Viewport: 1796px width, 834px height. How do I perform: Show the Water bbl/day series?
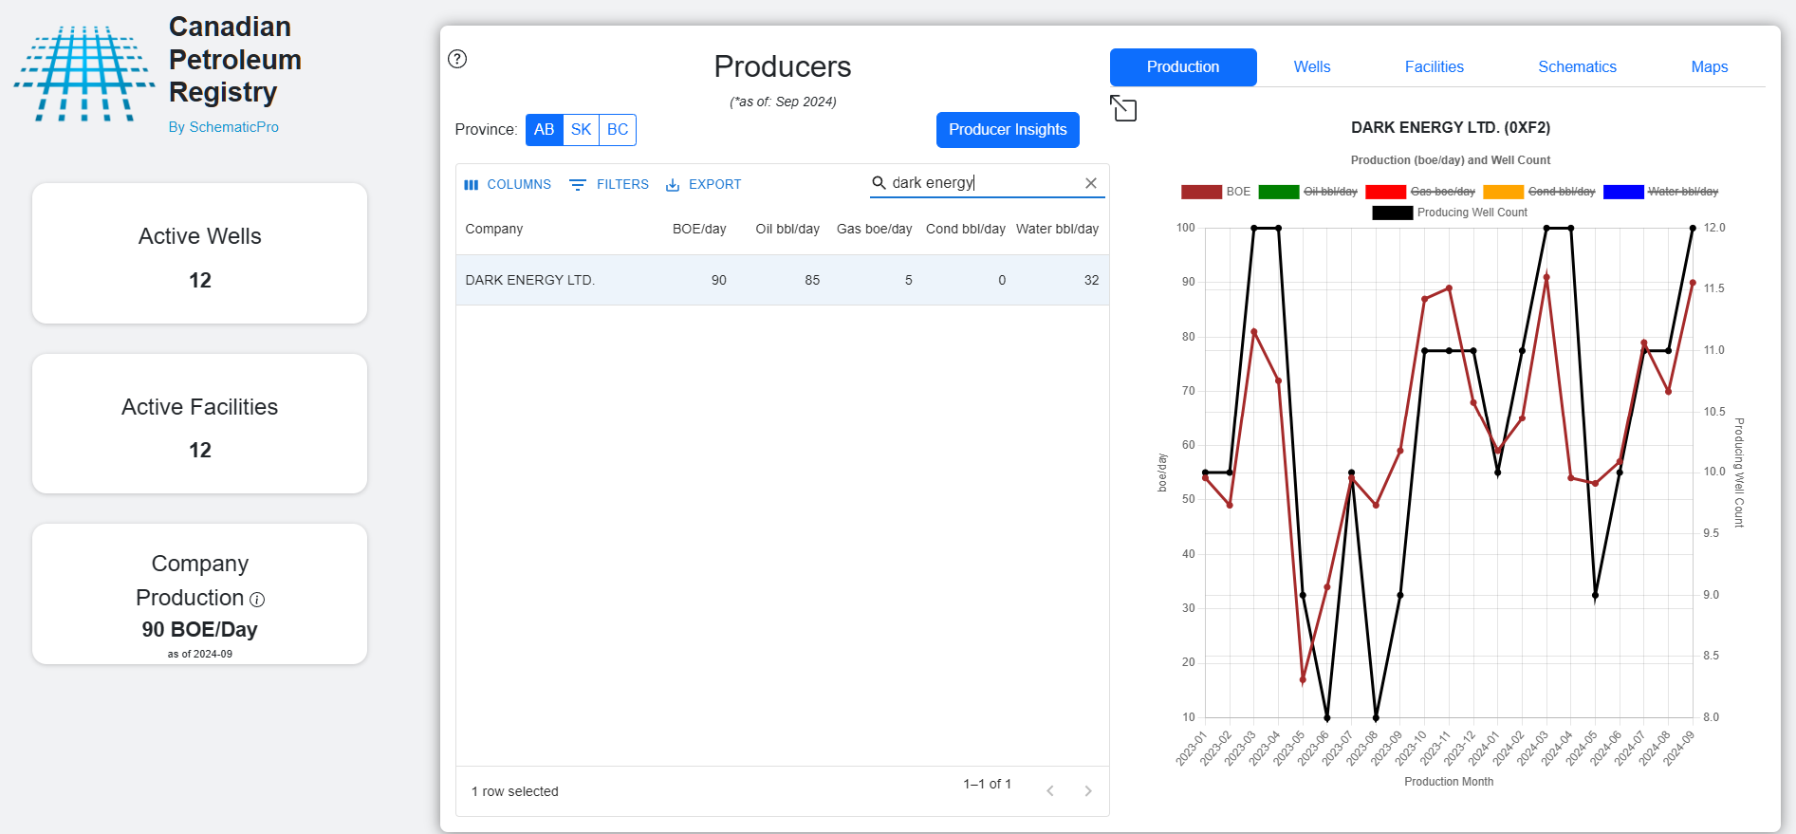[1660, 192]
